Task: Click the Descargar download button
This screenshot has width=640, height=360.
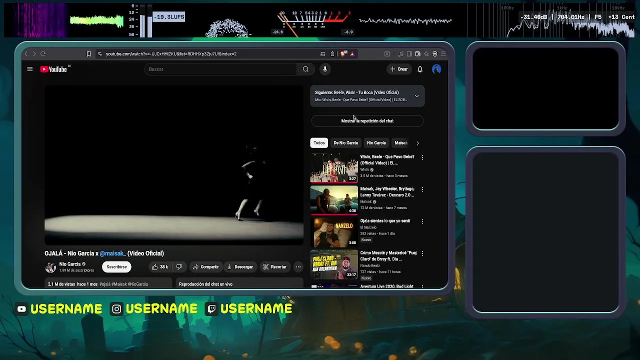Action: click(240, 267)
